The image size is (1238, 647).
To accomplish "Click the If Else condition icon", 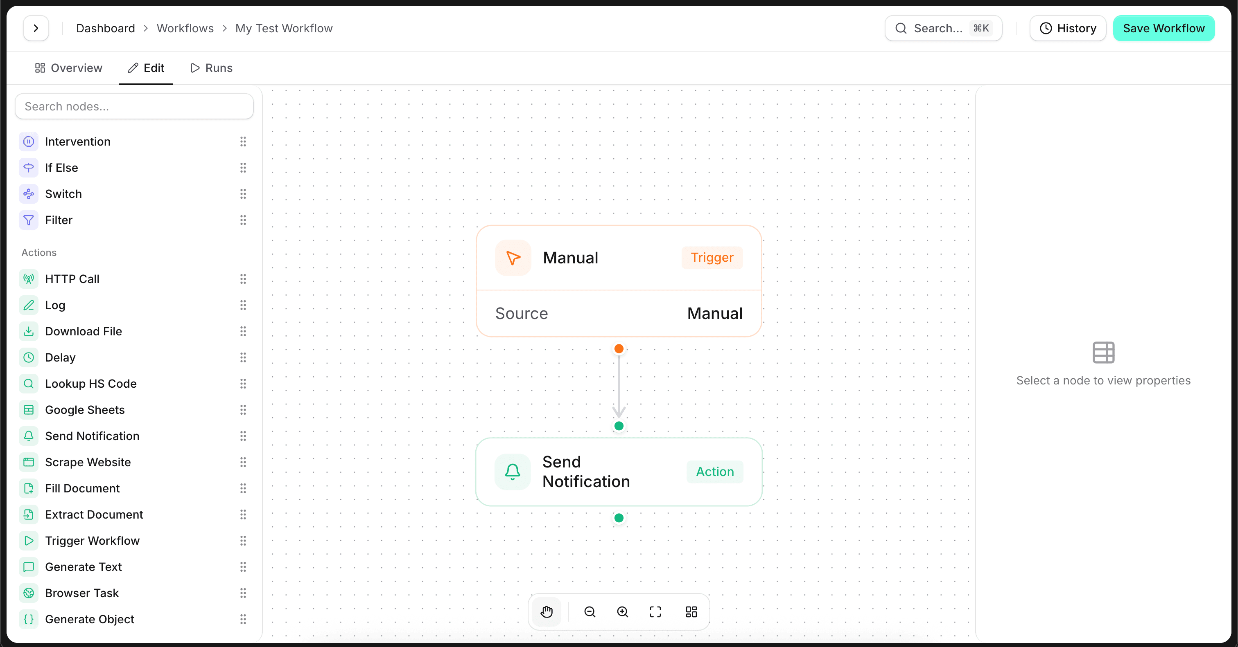I will (29, 168).
